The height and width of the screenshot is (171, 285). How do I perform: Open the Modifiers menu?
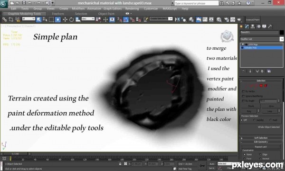78,9
